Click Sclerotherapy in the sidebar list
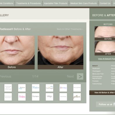The width and height of the screenshot is (115, 115). [x=97, y=84]
